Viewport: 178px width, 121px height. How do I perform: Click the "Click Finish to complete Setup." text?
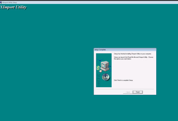point(123,80)
